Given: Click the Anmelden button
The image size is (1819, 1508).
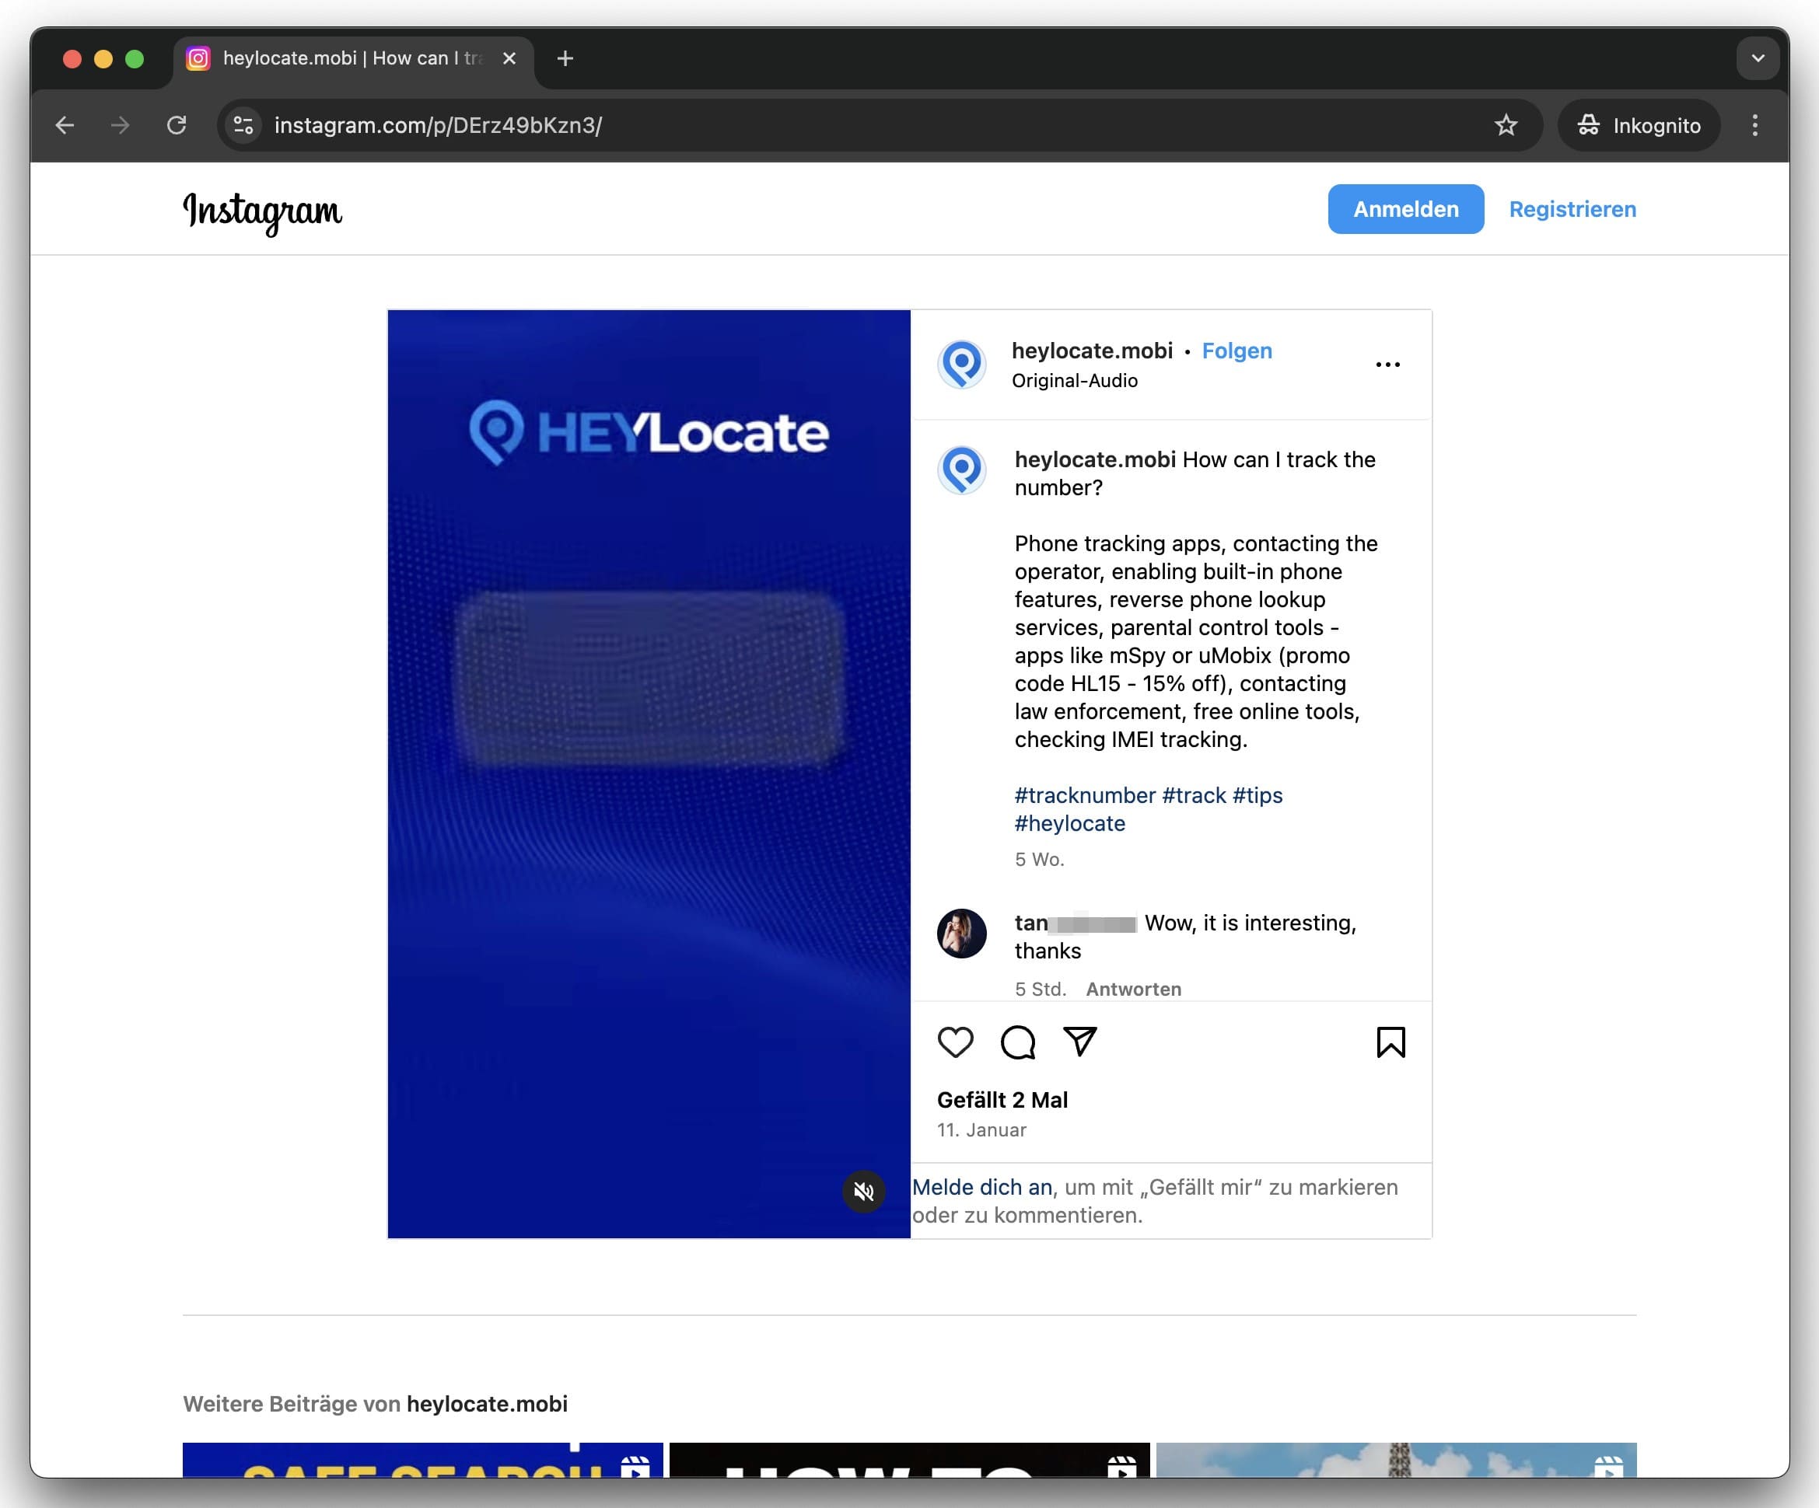Looking at the screenshot, I should pos(1406,208).
